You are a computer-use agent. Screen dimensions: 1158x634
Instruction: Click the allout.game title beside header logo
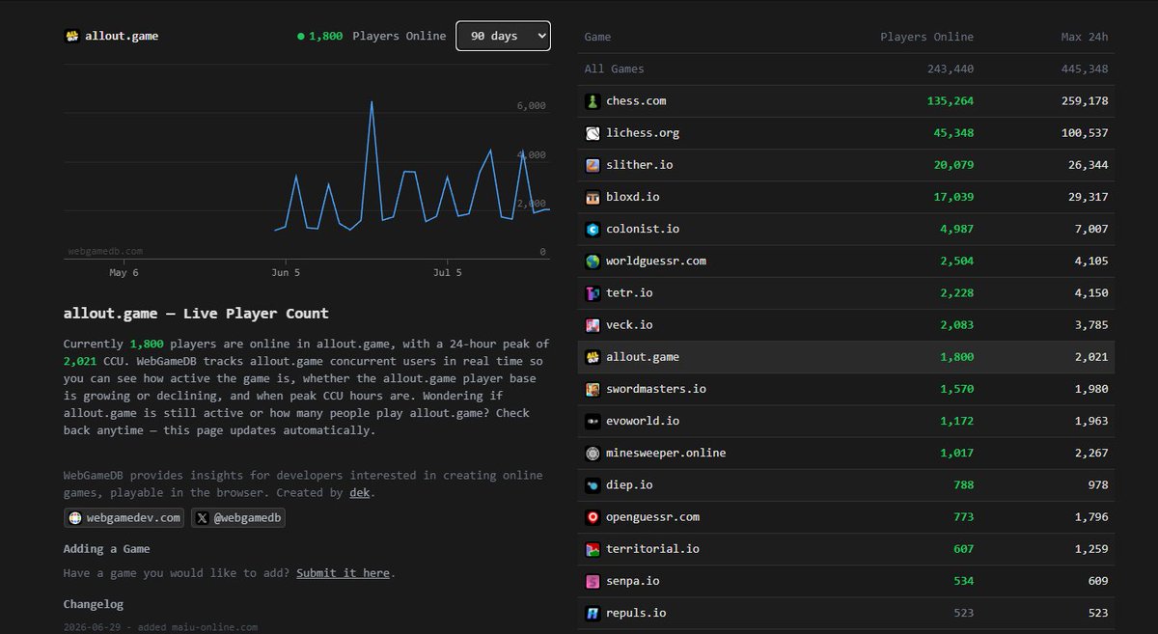tap(122, 36)
